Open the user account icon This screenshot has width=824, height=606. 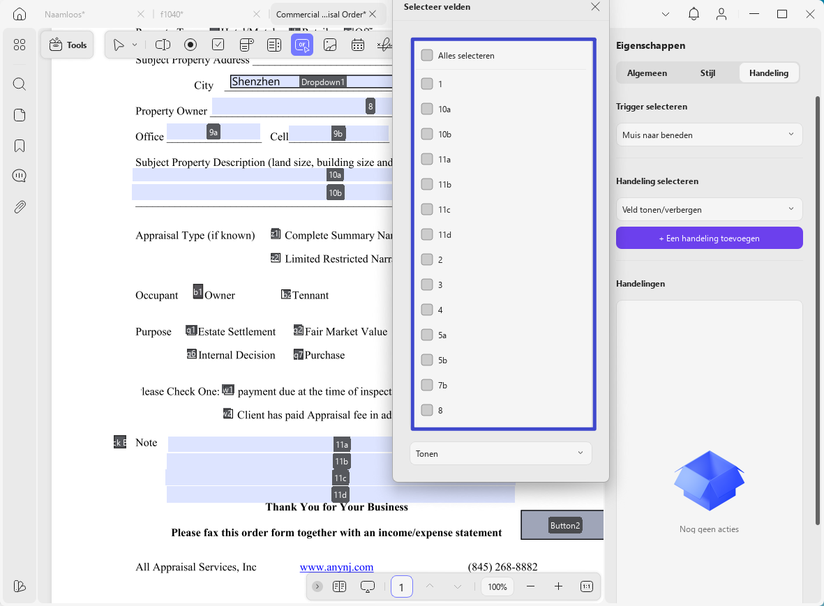[x=721, y=14]
